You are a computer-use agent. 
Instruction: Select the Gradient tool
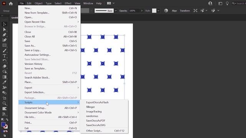4,77
